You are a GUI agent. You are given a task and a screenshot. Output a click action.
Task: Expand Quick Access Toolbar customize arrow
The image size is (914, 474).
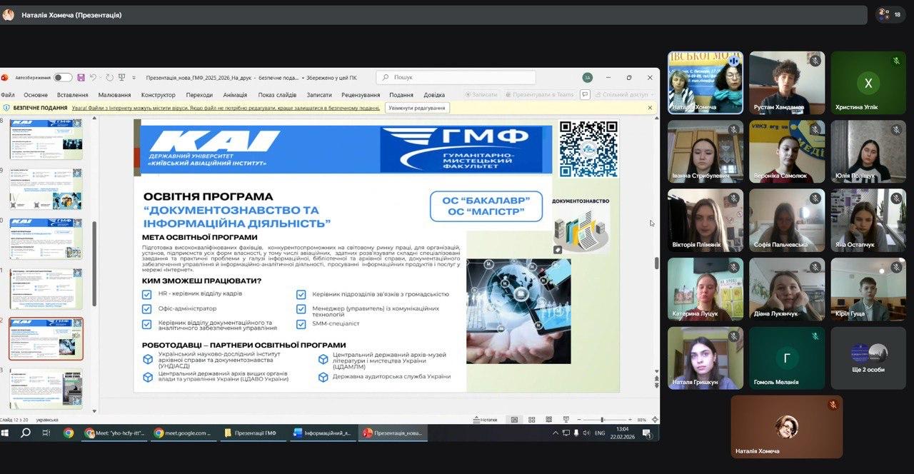(x=134, y=77)
